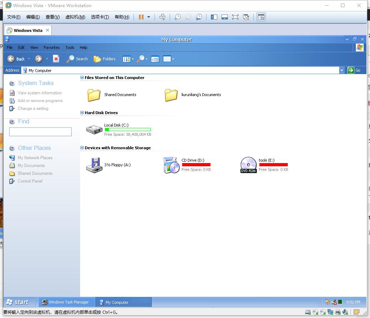Click the printer device status icon
This screenshot has width=370, height=318.
point(338,312)
